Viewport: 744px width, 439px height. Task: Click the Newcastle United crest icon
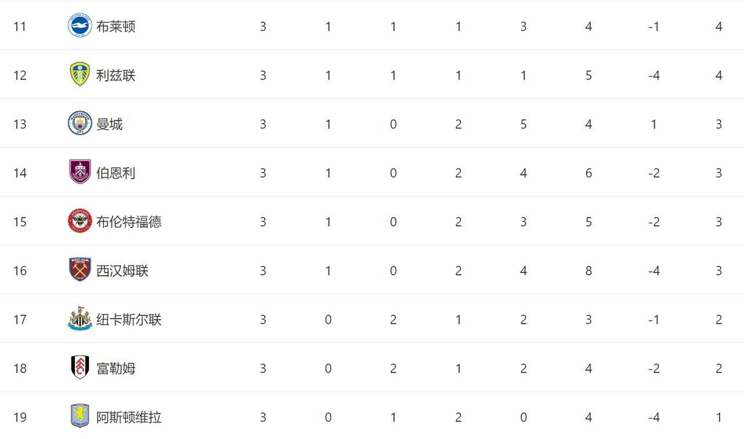point(80,319)
